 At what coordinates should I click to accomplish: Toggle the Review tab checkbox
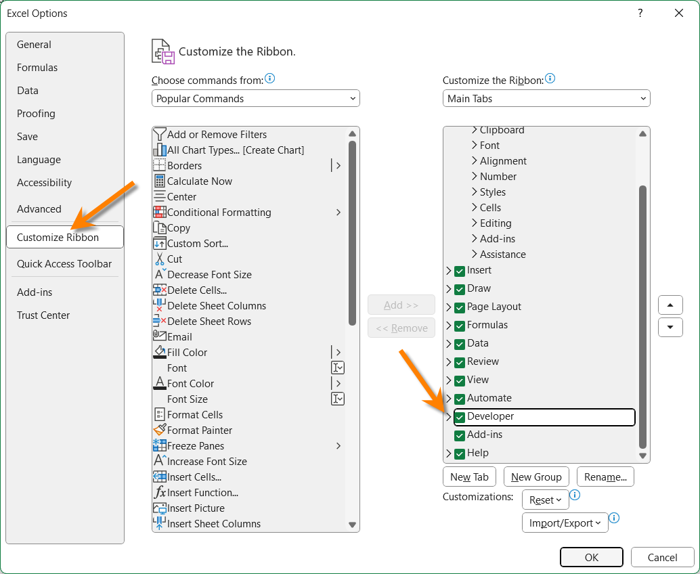(460, 362)
